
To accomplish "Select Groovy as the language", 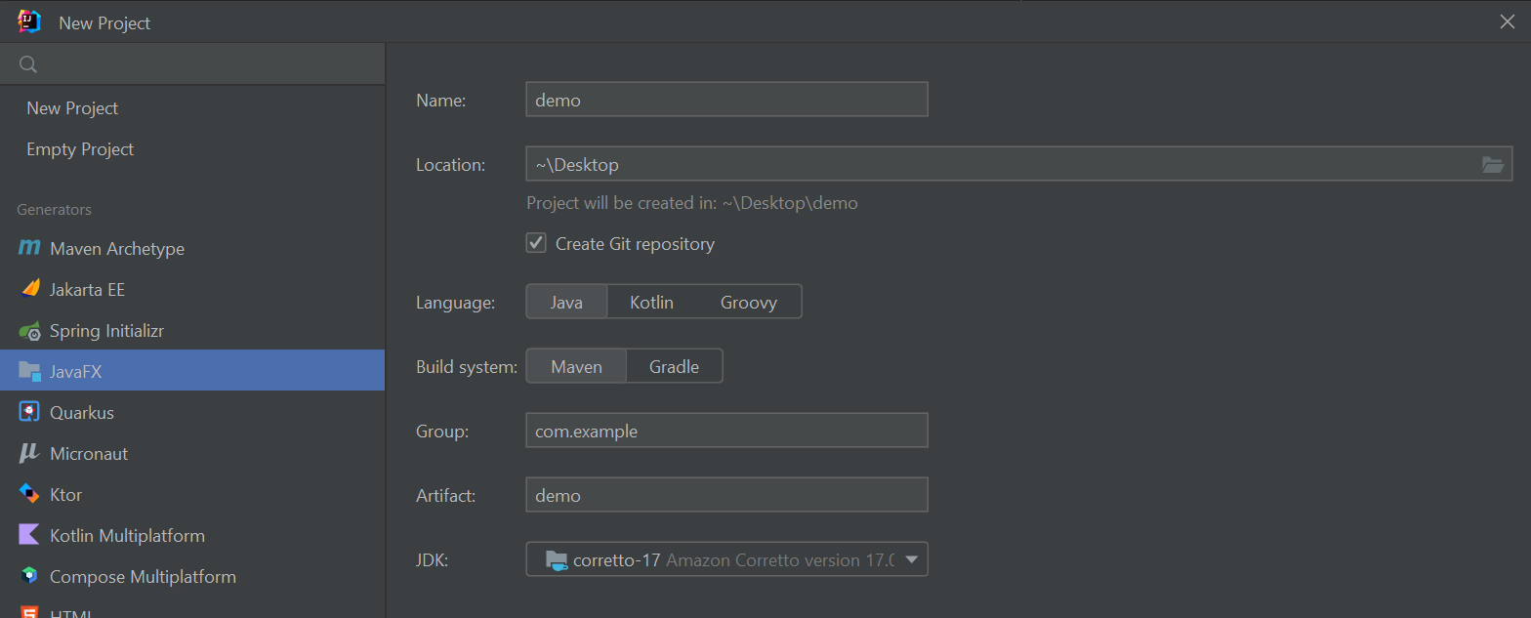I will pos(749,302).
